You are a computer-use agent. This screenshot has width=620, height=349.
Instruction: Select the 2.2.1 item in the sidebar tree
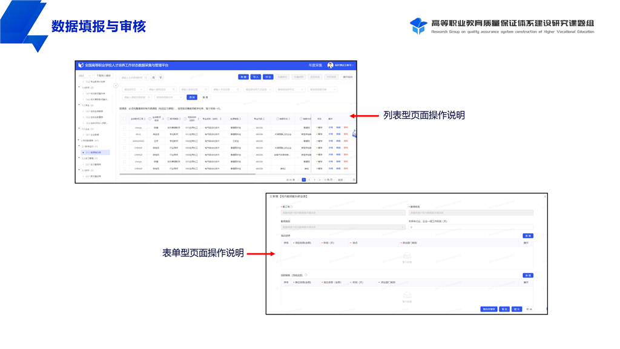click(x=93, y=164)
